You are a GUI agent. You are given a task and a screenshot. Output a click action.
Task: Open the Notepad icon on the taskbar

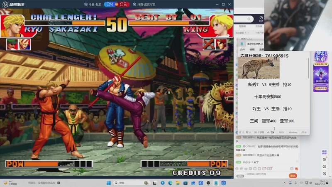tap(216, 183)
